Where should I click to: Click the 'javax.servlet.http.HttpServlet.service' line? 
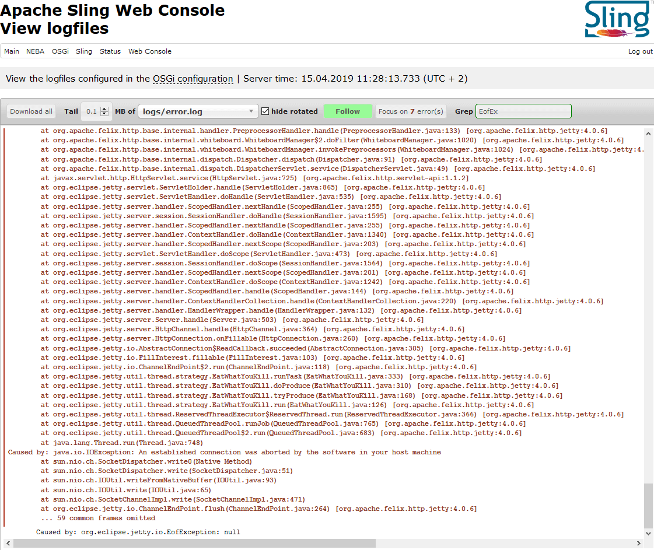(x=254, y=178)
